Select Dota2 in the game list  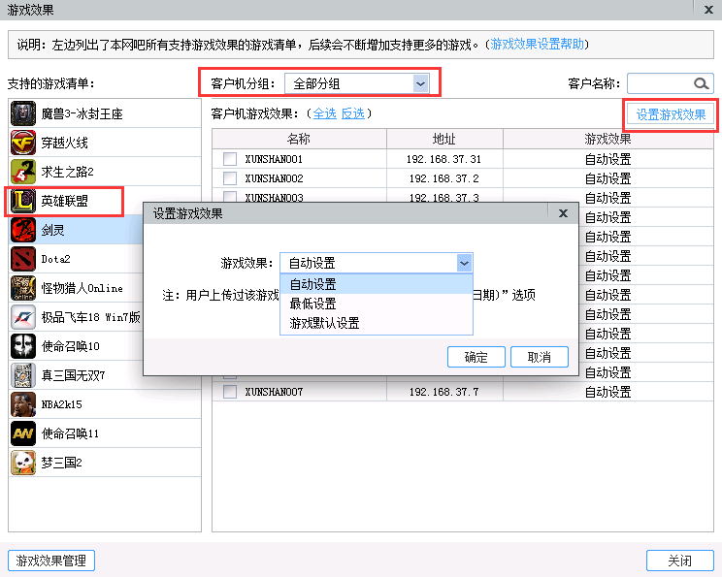coord(76,259)
